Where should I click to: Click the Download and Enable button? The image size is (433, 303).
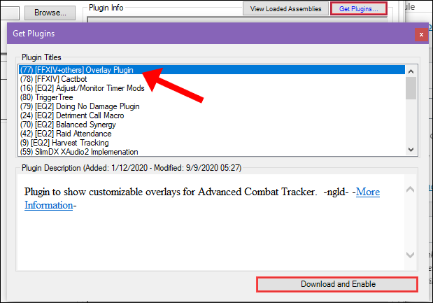point(337,284)
